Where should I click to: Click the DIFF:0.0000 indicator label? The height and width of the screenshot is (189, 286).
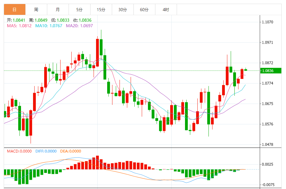tap(46, 151)
